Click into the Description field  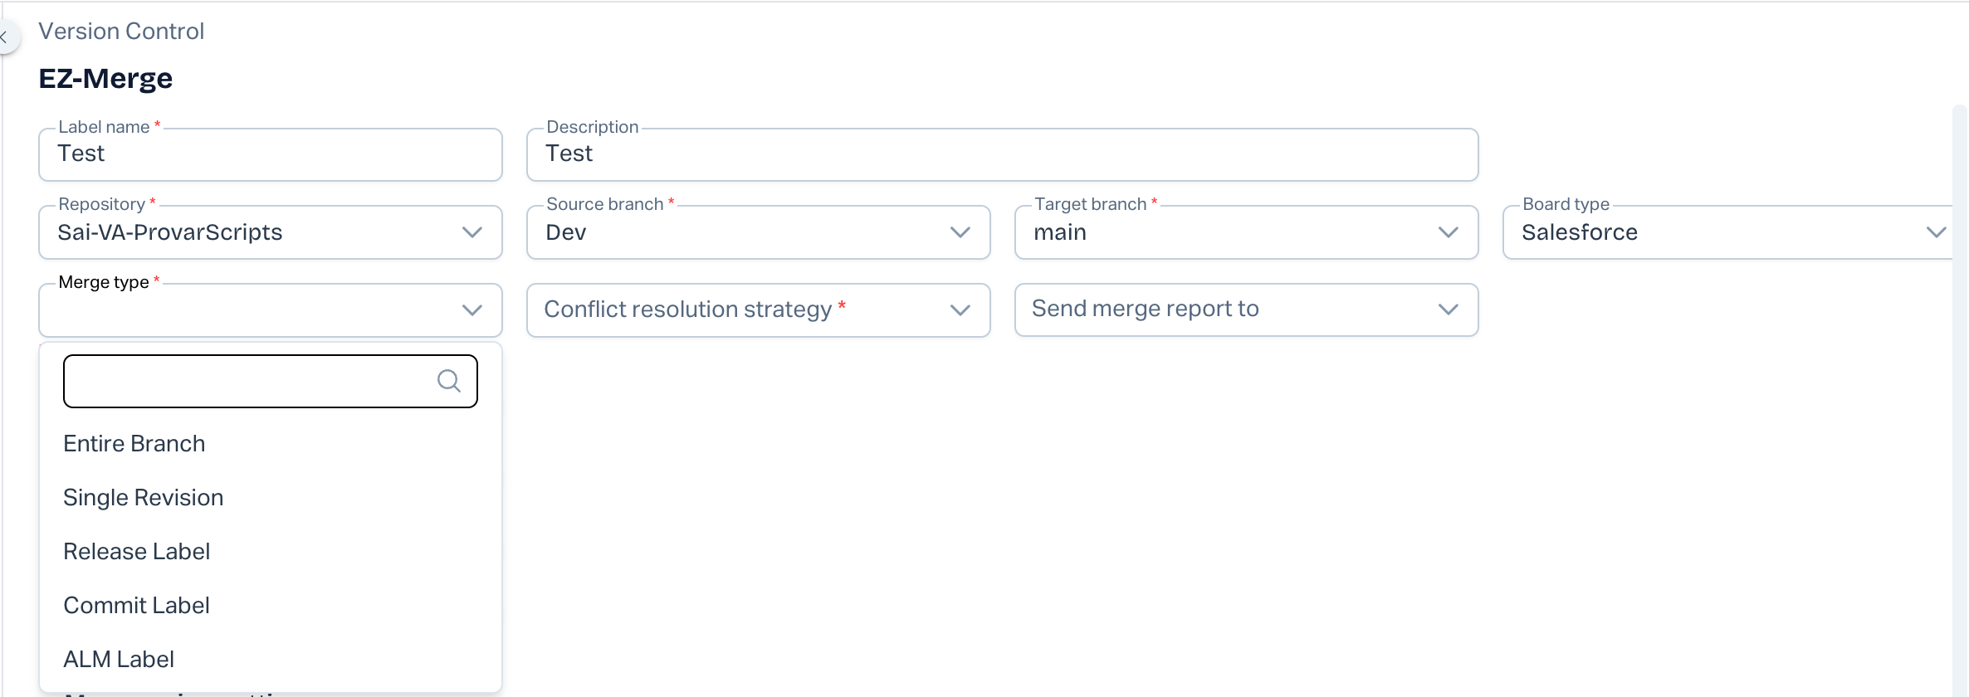1001,154
